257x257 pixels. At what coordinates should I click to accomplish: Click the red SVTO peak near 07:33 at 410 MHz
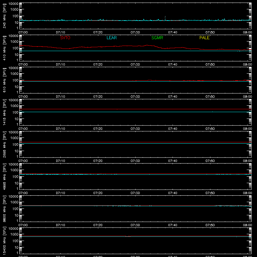point(147,45)
